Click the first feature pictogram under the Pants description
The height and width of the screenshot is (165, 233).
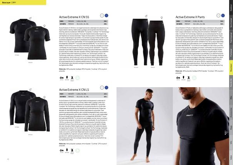tap(178, 78)
